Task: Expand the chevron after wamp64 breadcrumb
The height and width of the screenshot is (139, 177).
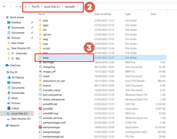Action: point(77,7)
